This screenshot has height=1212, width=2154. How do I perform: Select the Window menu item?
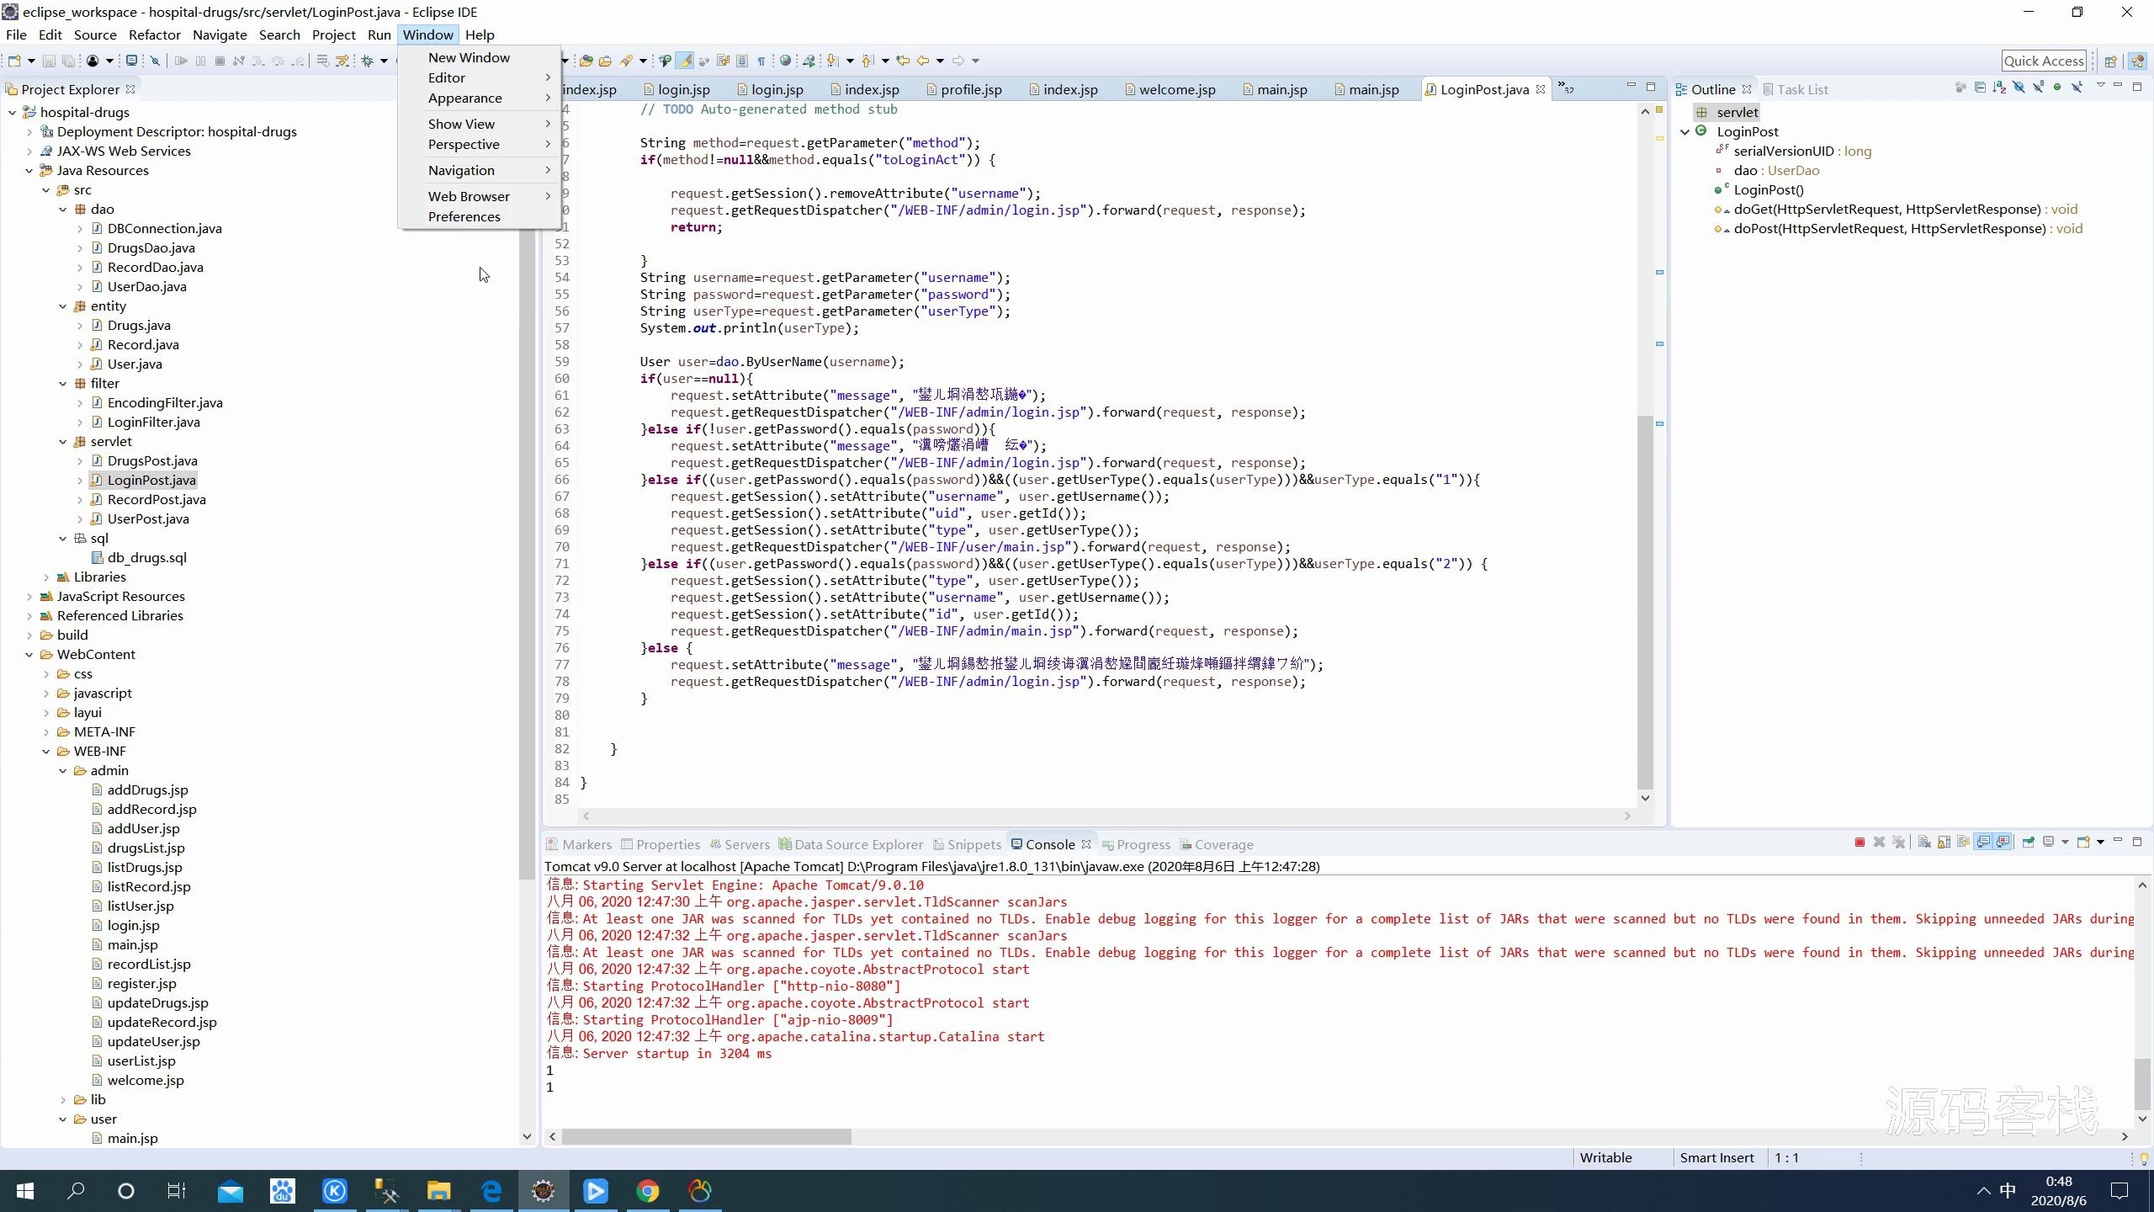pyautogui.click(x=427, y=34)
